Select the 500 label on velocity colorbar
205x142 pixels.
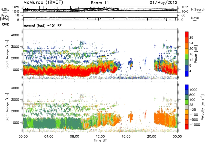pos(193,95)
